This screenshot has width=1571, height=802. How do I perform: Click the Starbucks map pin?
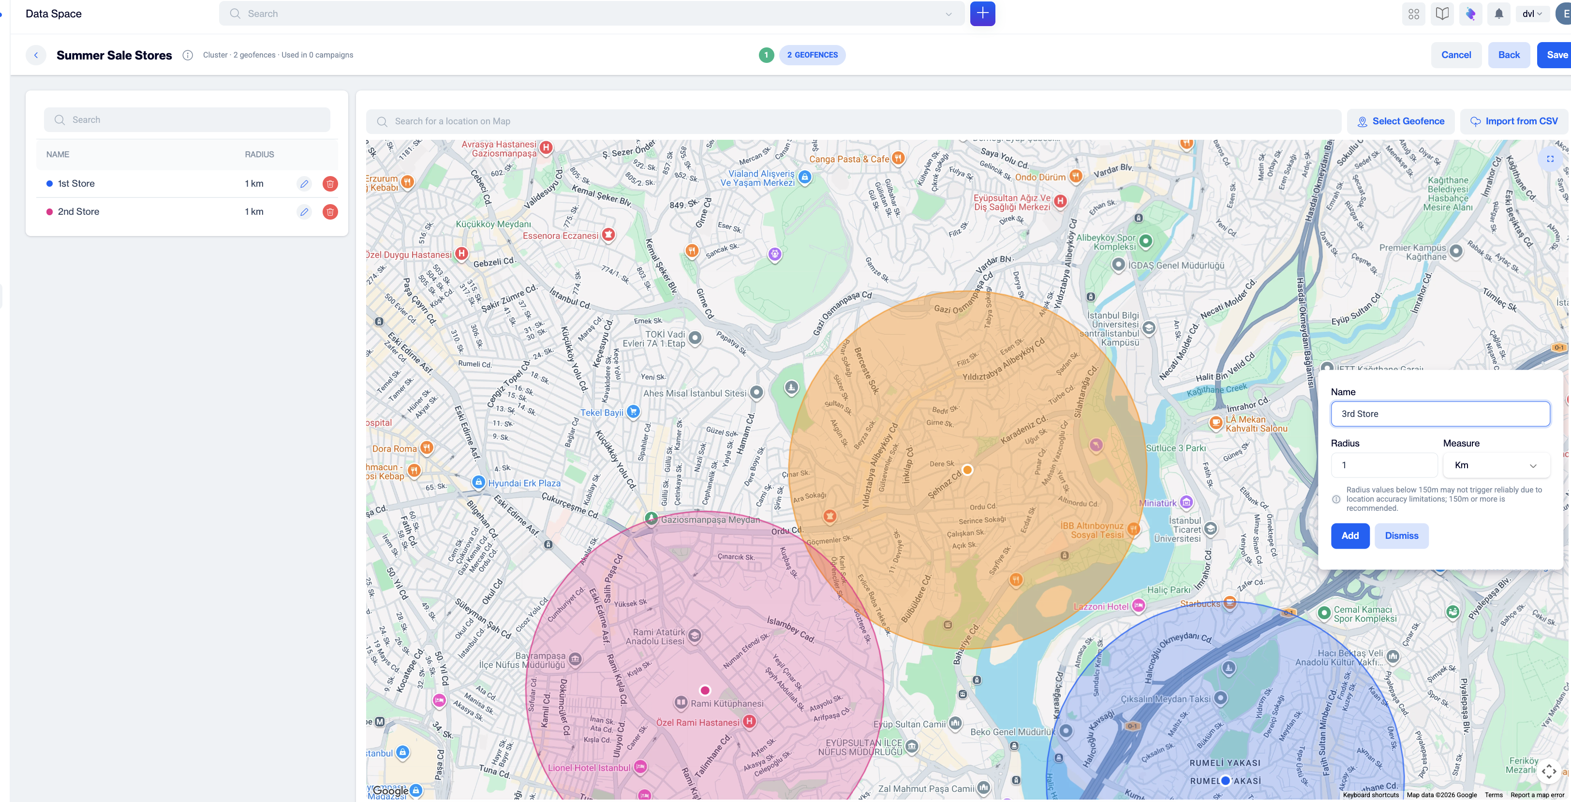click(1230, 603)
